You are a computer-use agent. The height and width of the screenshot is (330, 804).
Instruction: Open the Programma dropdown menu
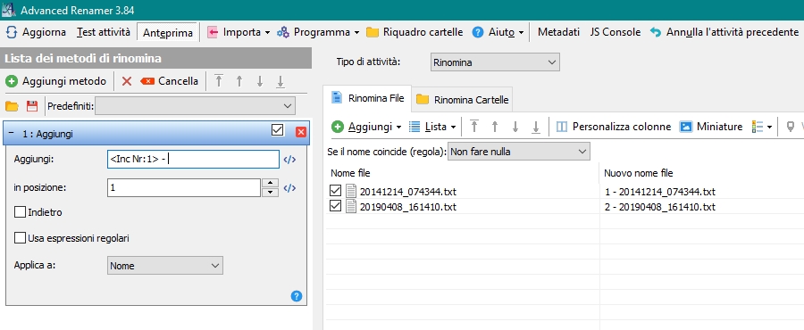click(318, 32)
